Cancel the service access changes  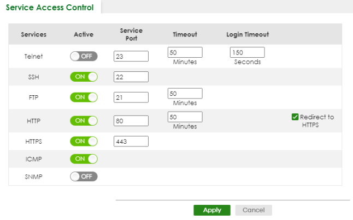(x=254, y=210)
